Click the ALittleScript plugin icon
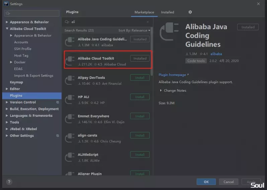Image resolution: width=267 pixels, height=190 pixels. [70, 157]
